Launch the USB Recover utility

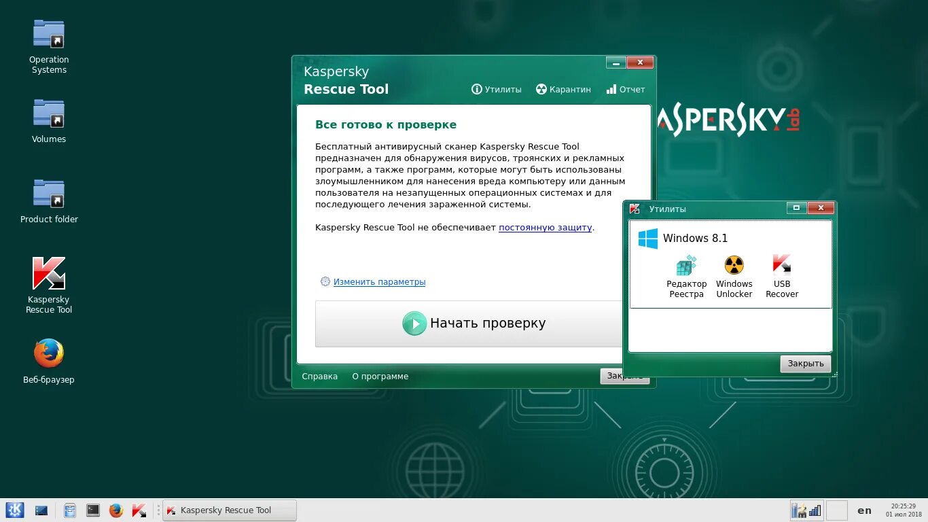(x=782, y=277)
